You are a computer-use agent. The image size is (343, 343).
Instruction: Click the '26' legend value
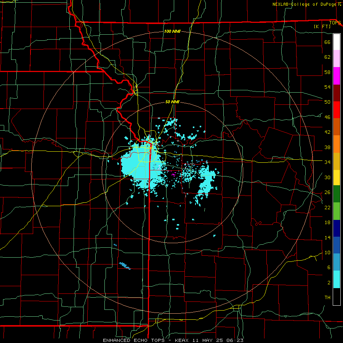click(327, 192)
